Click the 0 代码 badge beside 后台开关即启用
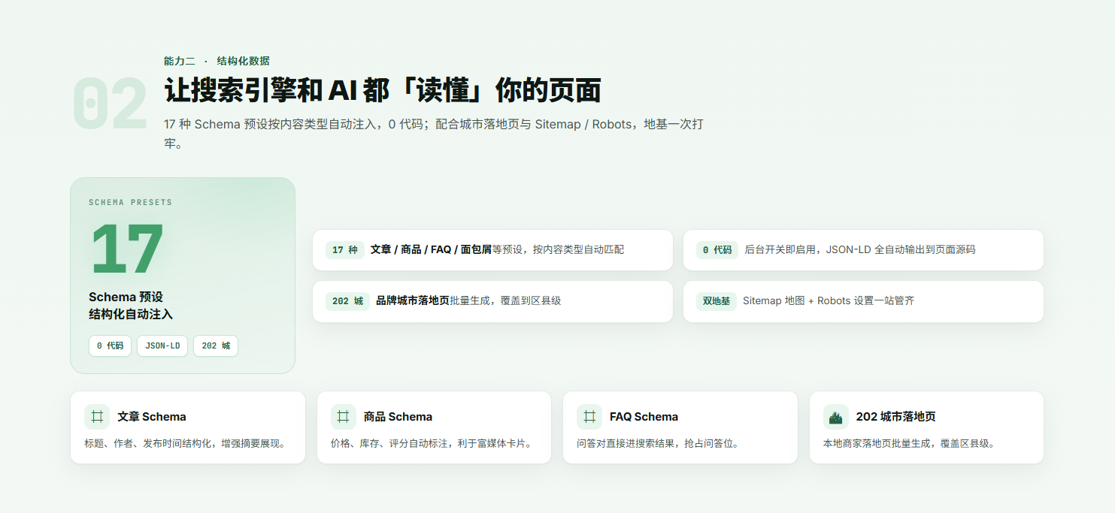This screenshot has width=1115, height=513. pyautogui.click(x=717, y=250)
